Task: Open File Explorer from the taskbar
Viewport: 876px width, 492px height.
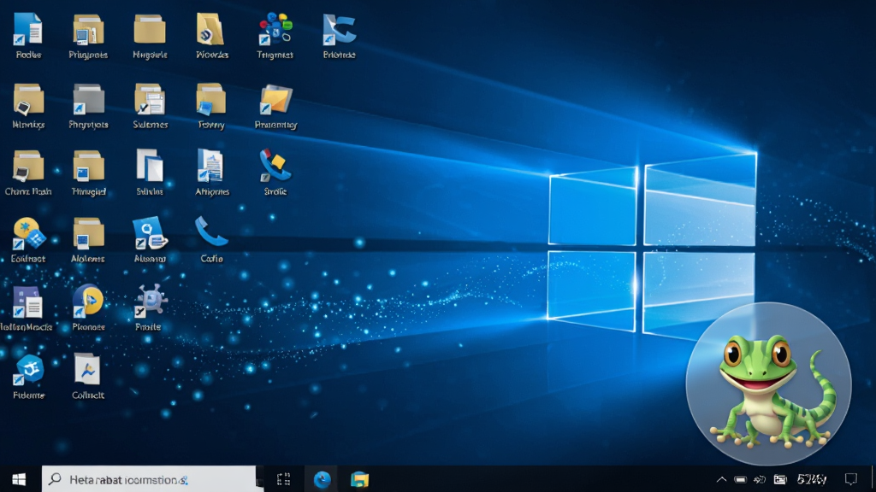Action: coord(360,479)
